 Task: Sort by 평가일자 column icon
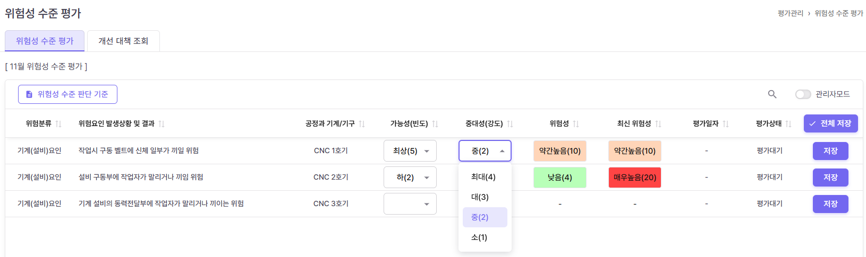[726, 124]
